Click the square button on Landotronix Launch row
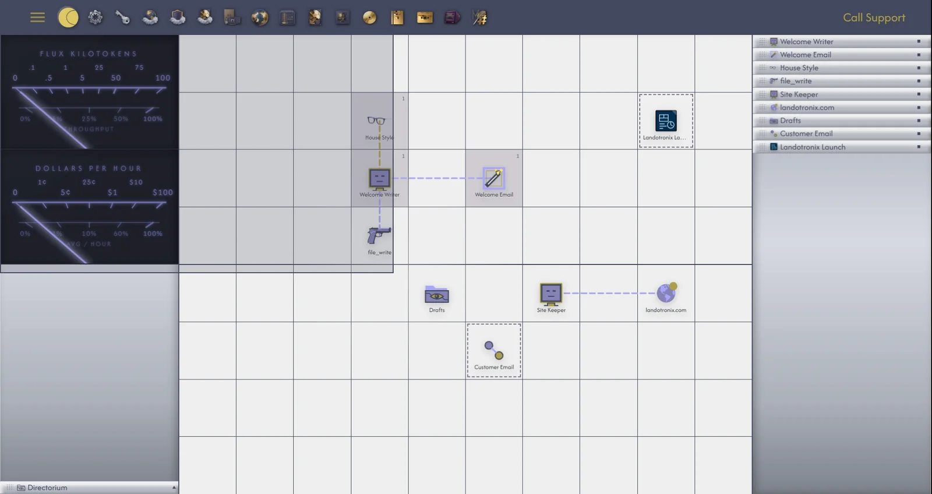This screenshot has width=932, height=494. point(919,147)
